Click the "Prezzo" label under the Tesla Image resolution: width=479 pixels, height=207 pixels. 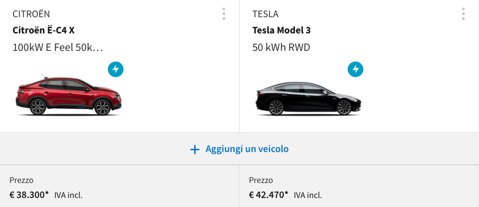[x=261, y=180]
